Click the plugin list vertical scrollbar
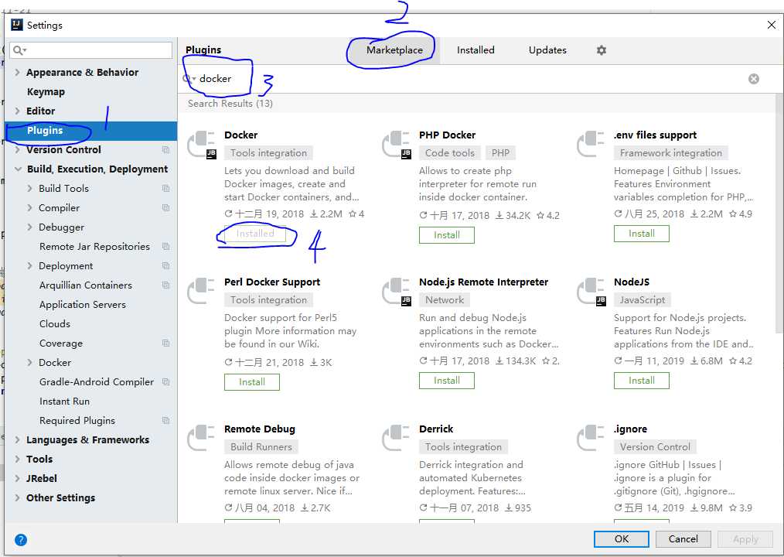 (779, 213)
